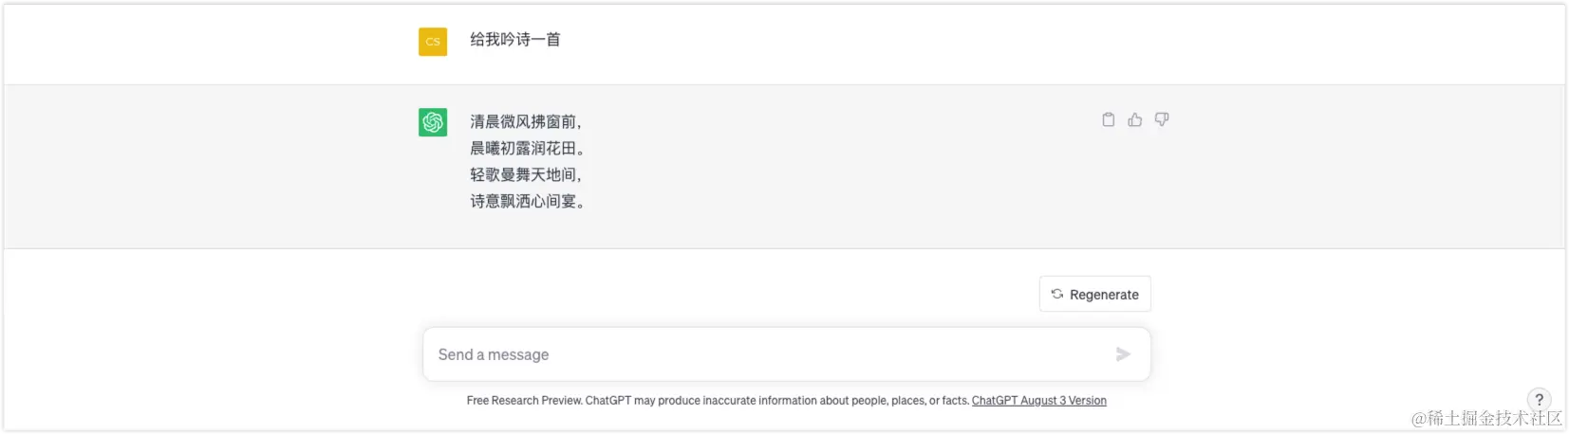
Task: Click the green ChatGPT logo avatar
Action: pyautogui.click(x=433, y=122)
